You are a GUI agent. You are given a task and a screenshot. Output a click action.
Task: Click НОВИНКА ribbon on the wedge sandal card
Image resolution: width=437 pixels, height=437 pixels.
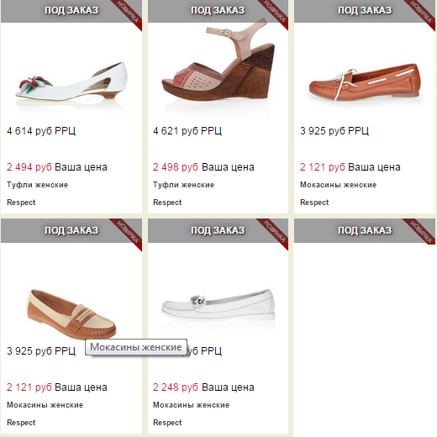tap(274, 14)
